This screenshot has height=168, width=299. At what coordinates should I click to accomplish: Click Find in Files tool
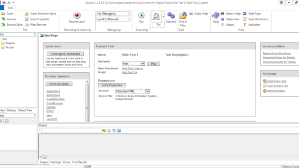point(183,19)
